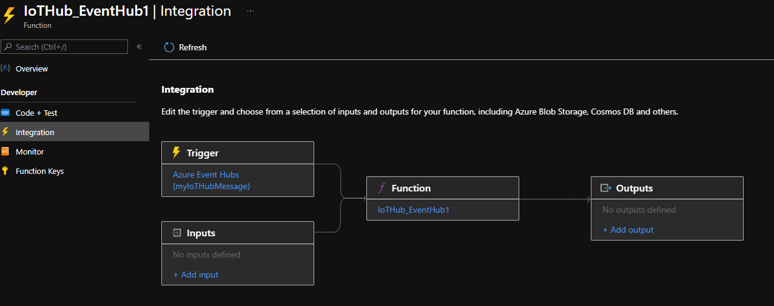
Task: Click the Inputs arrow icon
Action: (x=177, y=233)
